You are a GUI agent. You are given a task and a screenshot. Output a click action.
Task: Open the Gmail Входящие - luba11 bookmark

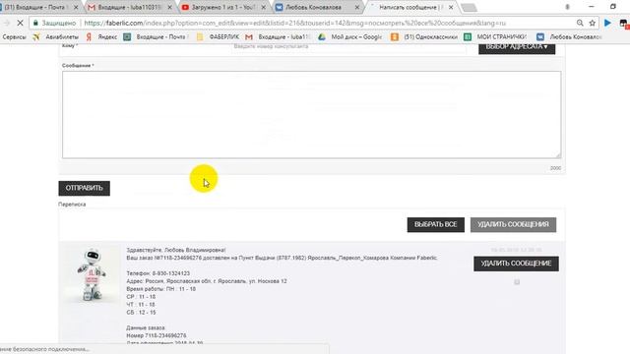pyautogui.click(x=278, y=37)
